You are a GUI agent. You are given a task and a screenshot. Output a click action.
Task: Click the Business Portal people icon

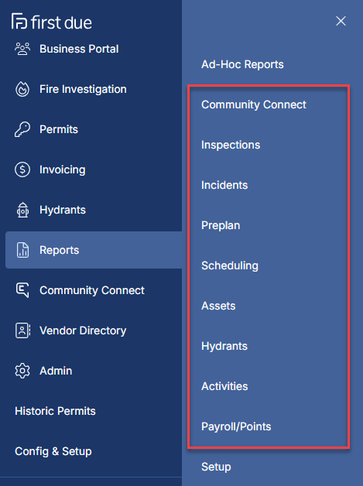coord(22,49)
